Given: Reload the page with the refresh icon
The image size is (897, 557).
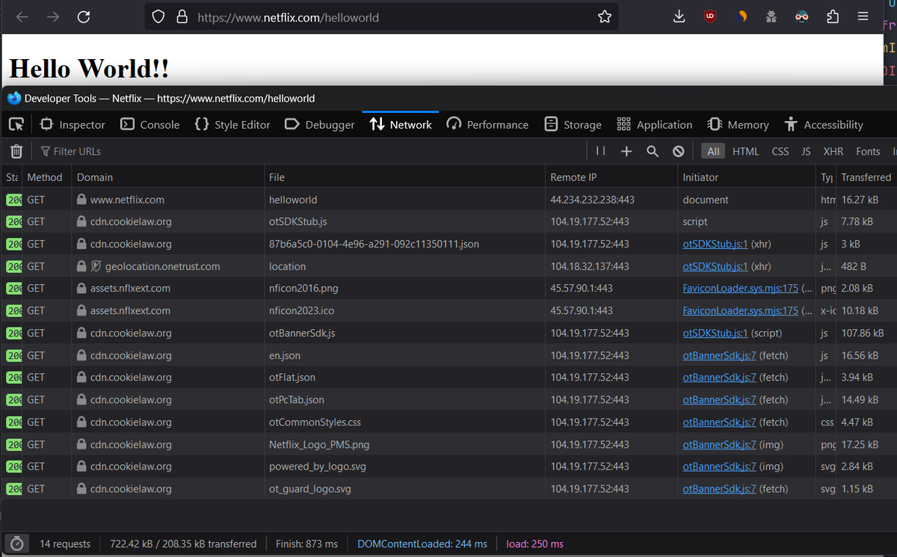Looking at the screenshot, I should tap(84, 16).
